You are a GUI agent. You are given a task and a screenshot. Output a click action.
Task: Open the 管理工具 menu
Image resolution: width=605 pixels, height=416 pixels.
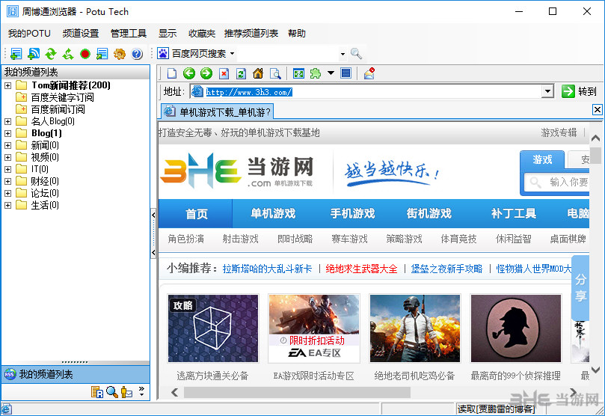(129, 34)
